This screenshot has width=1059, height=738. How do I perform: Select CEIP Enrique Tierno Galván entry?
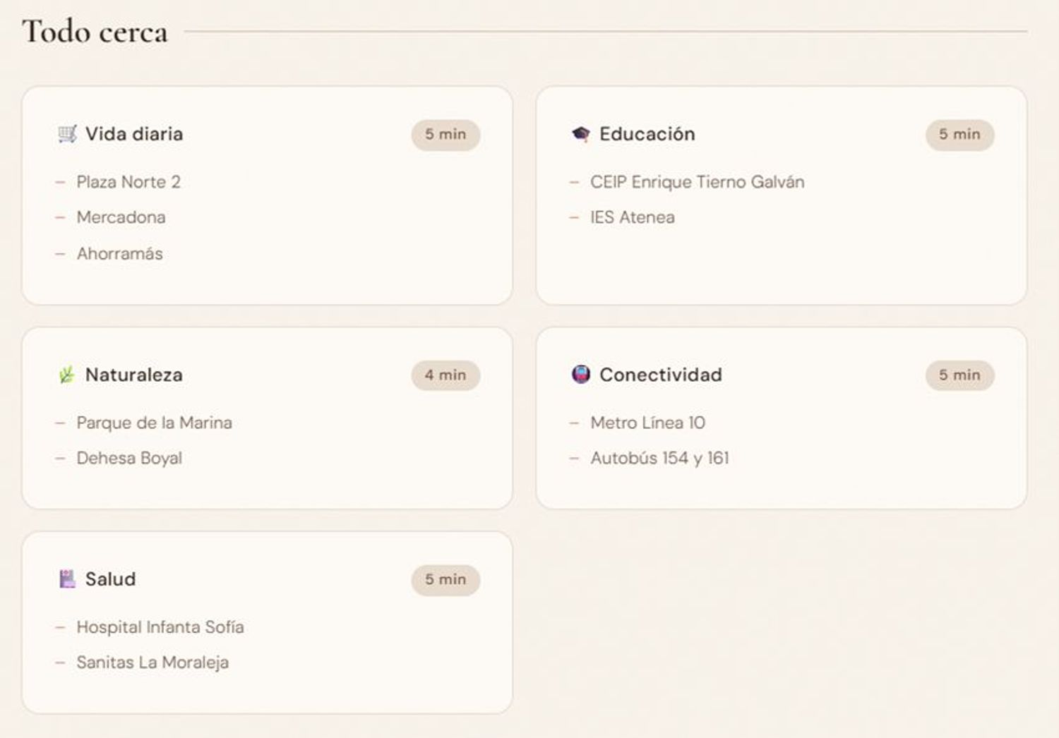(x=697, y=182)
